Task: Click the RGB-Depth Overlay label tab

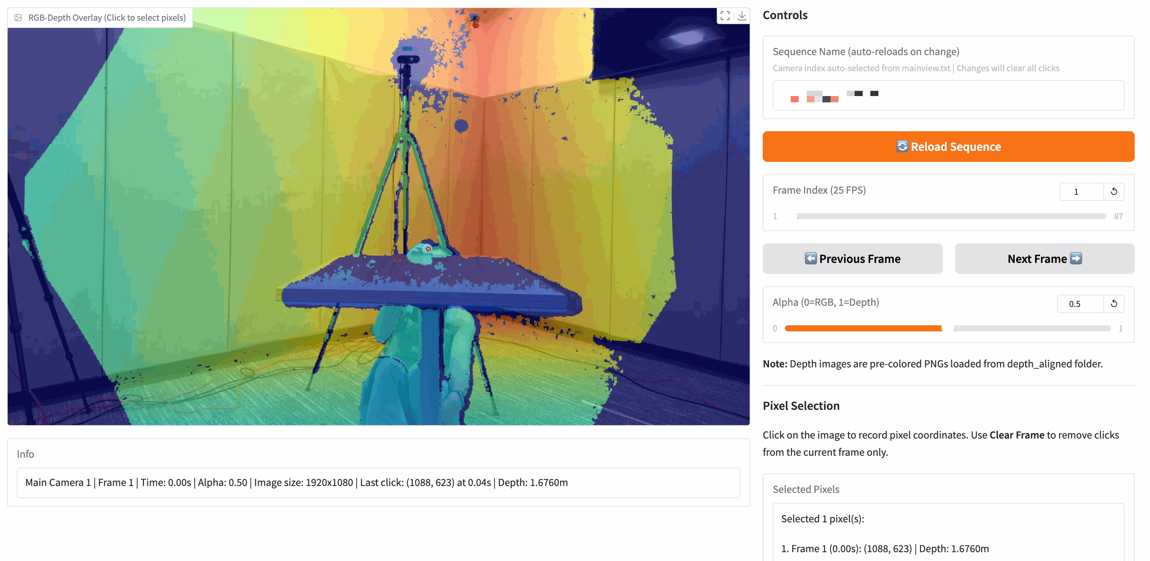Action: tap(107, 18)
